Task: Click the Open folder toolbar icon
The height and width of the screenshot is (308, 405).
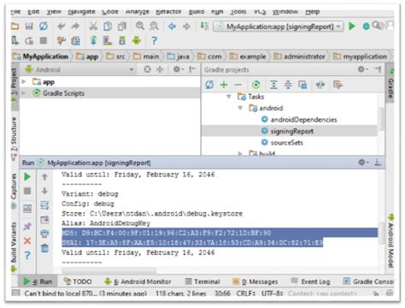Action: [x=15, y=27]
